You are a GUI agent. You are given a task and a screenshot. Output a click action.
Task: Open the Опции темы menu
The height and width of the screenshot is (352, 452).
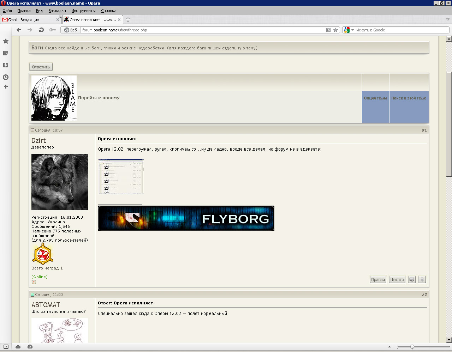(375, 98)
